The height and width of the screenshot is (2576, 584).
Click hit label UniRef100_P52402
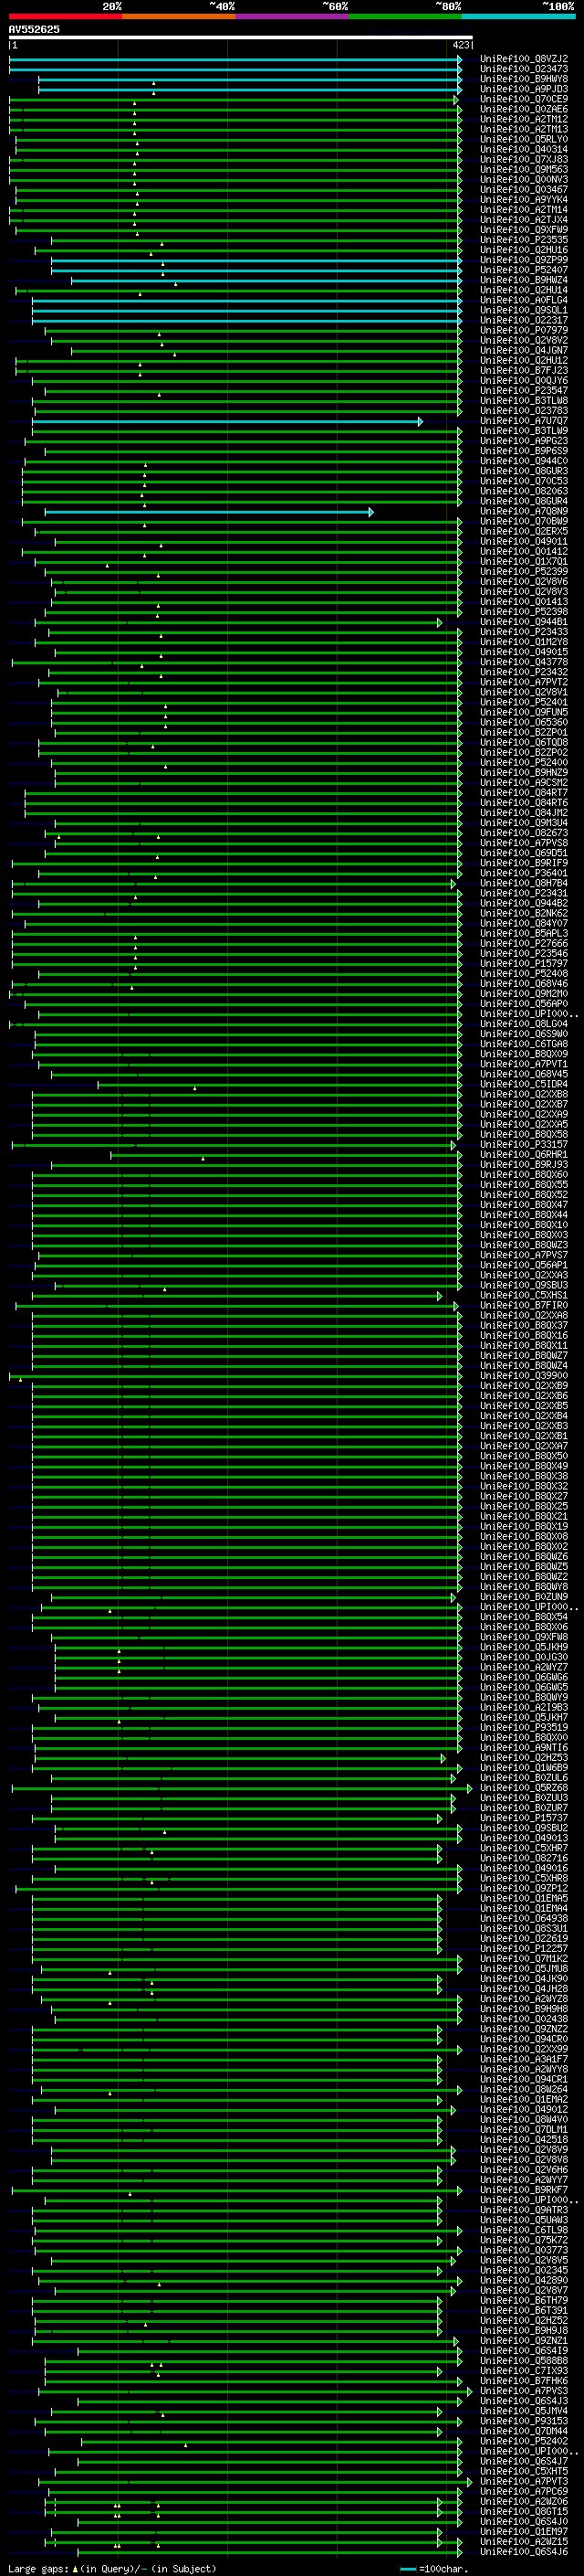click(x=523, y=2441)
